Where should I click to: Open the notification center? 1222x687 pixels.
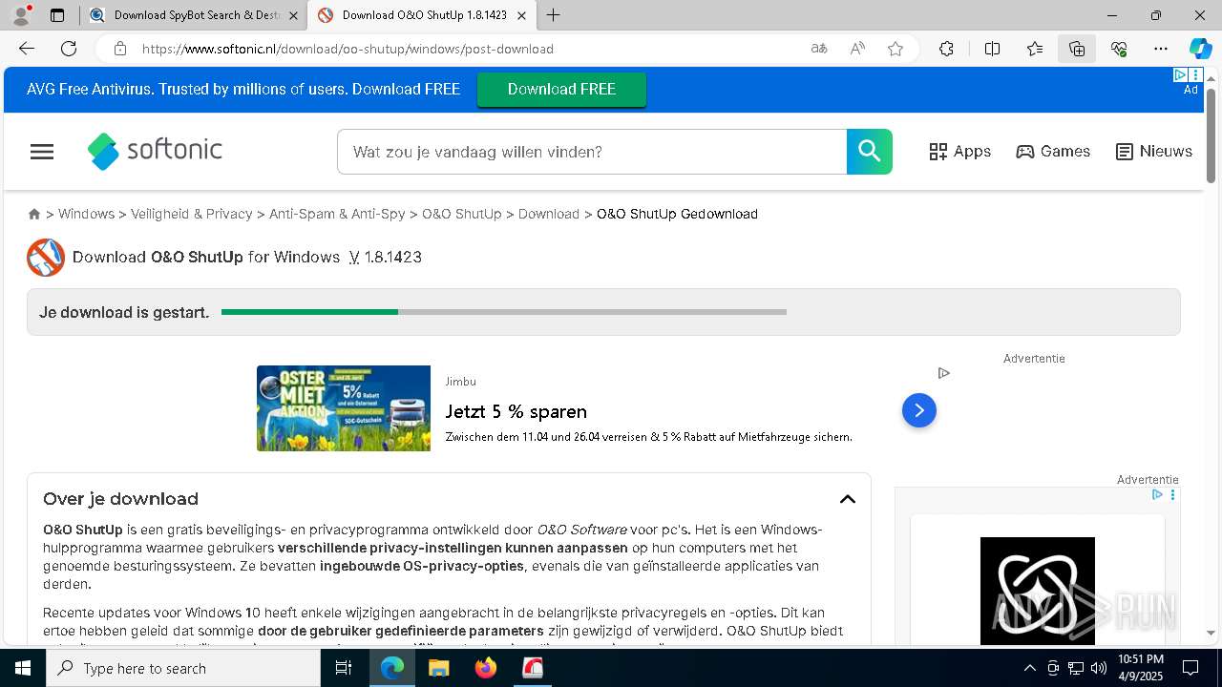tap(1190, 668)
